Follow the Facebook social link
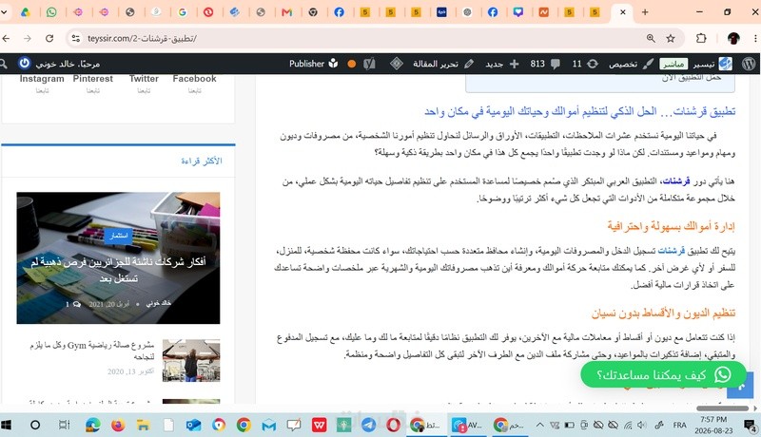761x437 pixels. [x=195, y=83]
